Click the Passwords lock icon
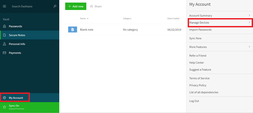This screenshot has height=113, width=253. point(4,26)
